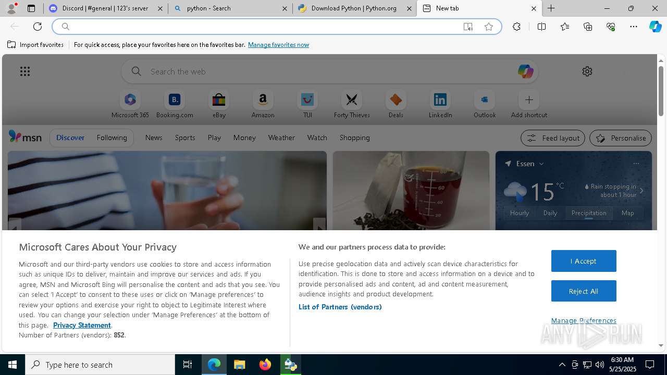Open File Explorer from taskbar
The image size is (667, 375).
coord(239,365)
